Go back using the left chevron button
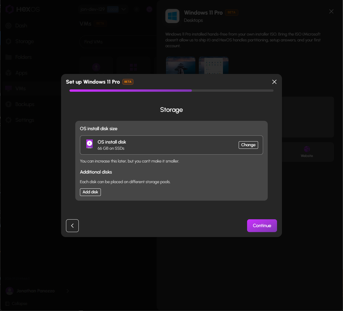 click(x=72, y=225)
